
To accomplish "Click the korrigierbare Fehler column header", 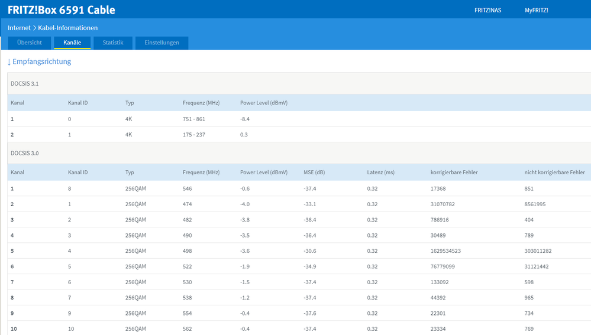I will [x=454, y=173].
